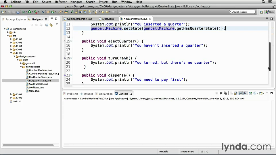Toggle Show Console on standard output change
The height and width of the screenshot is (155, 276).
(240, 93)
